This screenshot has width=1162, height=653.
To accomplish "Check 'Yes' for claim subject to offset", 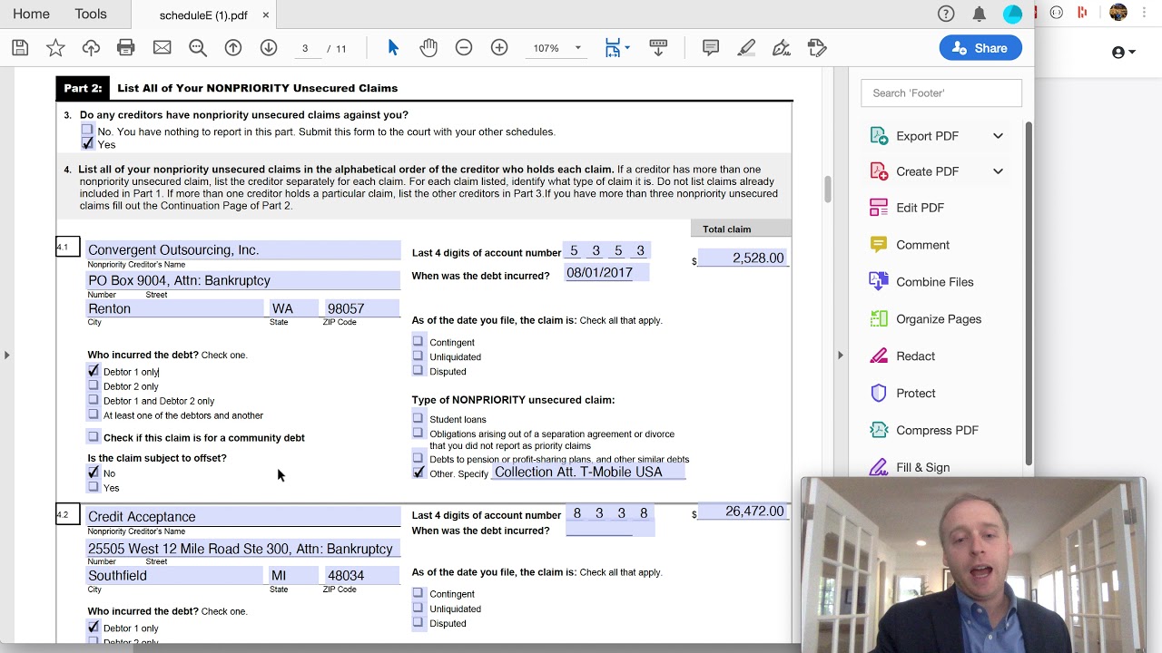I will (x=93, y=487).
